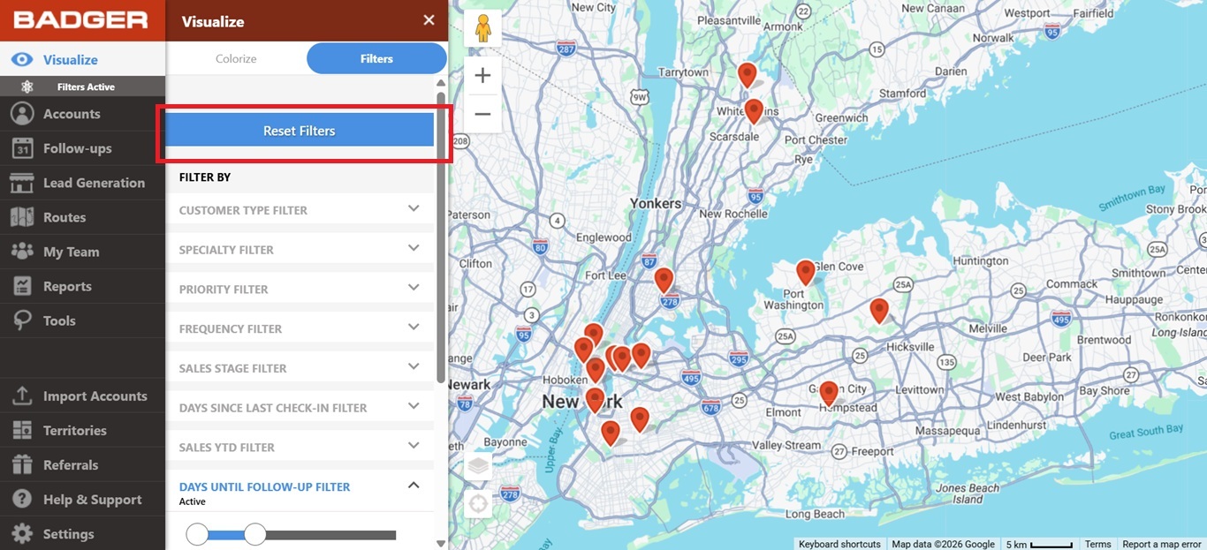Screen dimensions: 1207x550
Task: Open Reports from the sidebar menu
Action: click(x=82, y=286)
